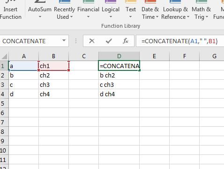Select column D header
224x169 pixels.
pyautogui.click(x=119, y=56)
